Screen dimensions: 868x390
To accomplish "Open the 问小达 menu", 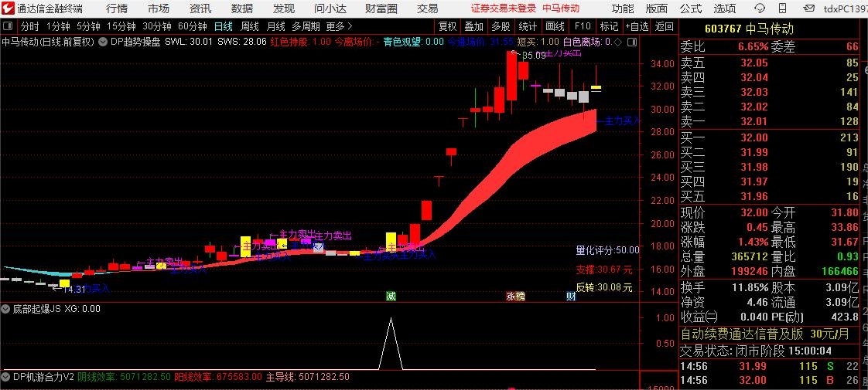I will click(330, 8).
